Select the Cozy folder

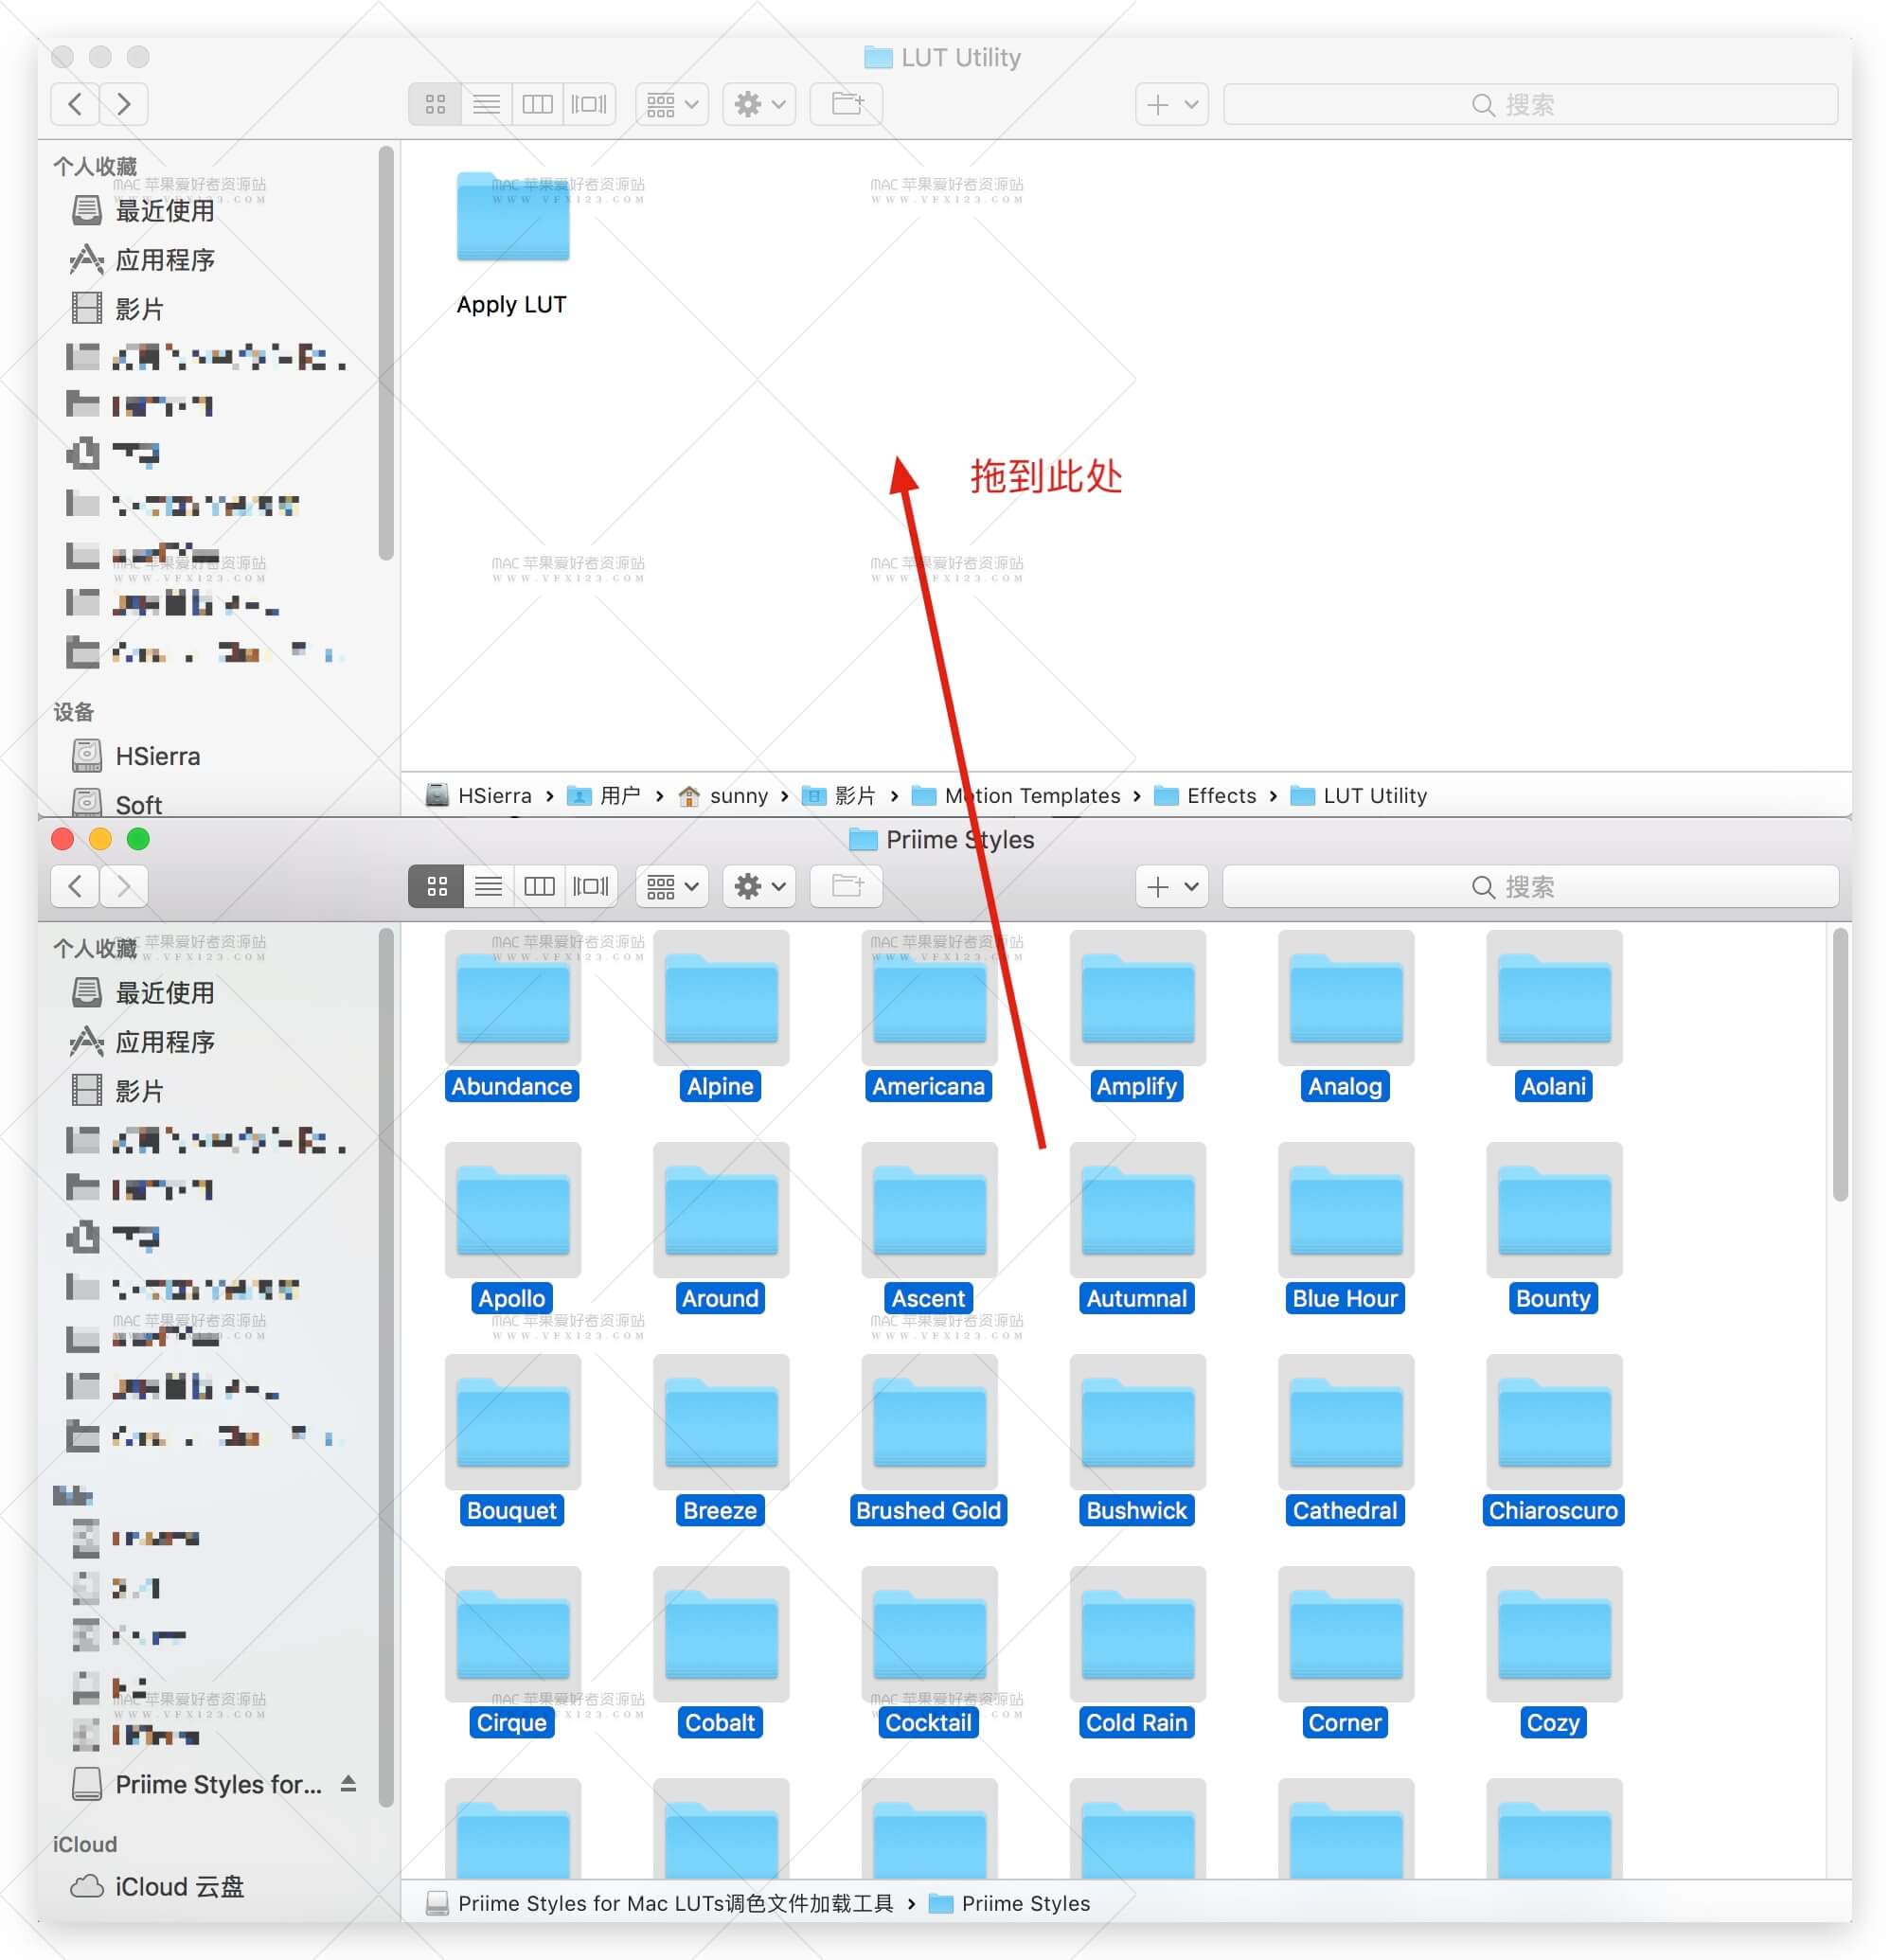click(1553, 1636)
